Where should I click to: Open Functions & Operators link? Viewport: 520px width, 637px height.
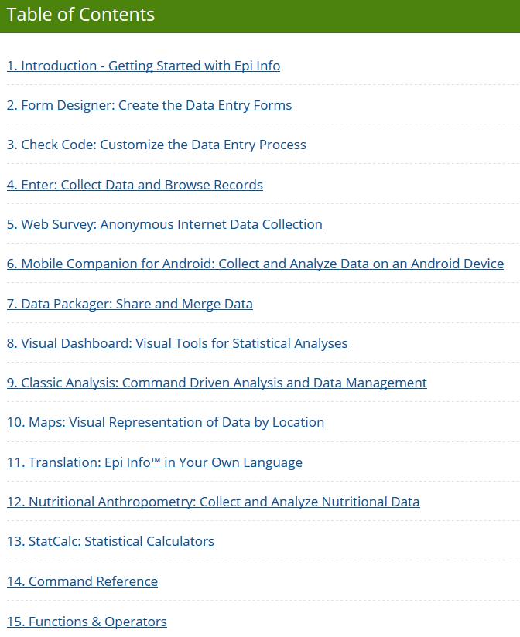click(87, 622)
